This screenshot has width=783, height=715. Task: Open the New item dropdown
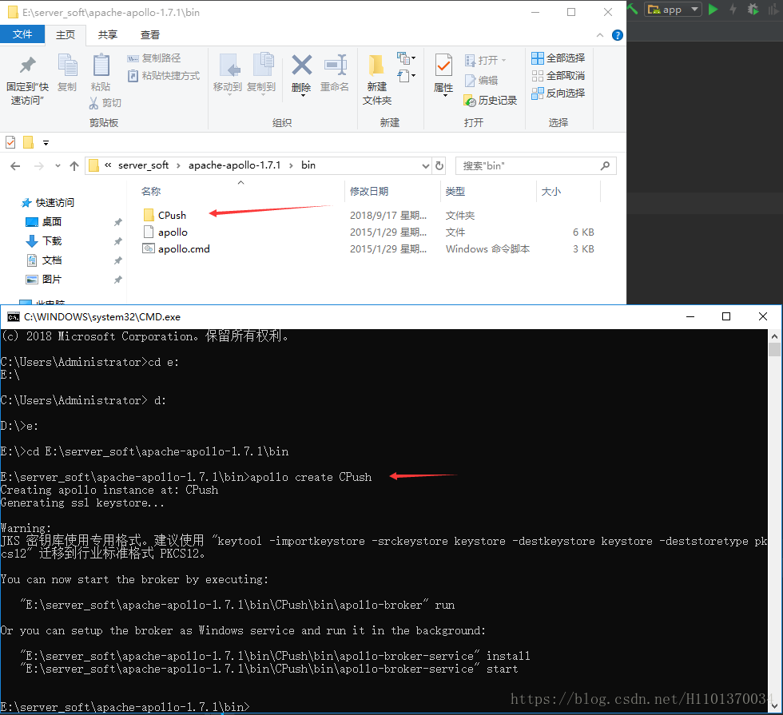click(x=407, y=58)
